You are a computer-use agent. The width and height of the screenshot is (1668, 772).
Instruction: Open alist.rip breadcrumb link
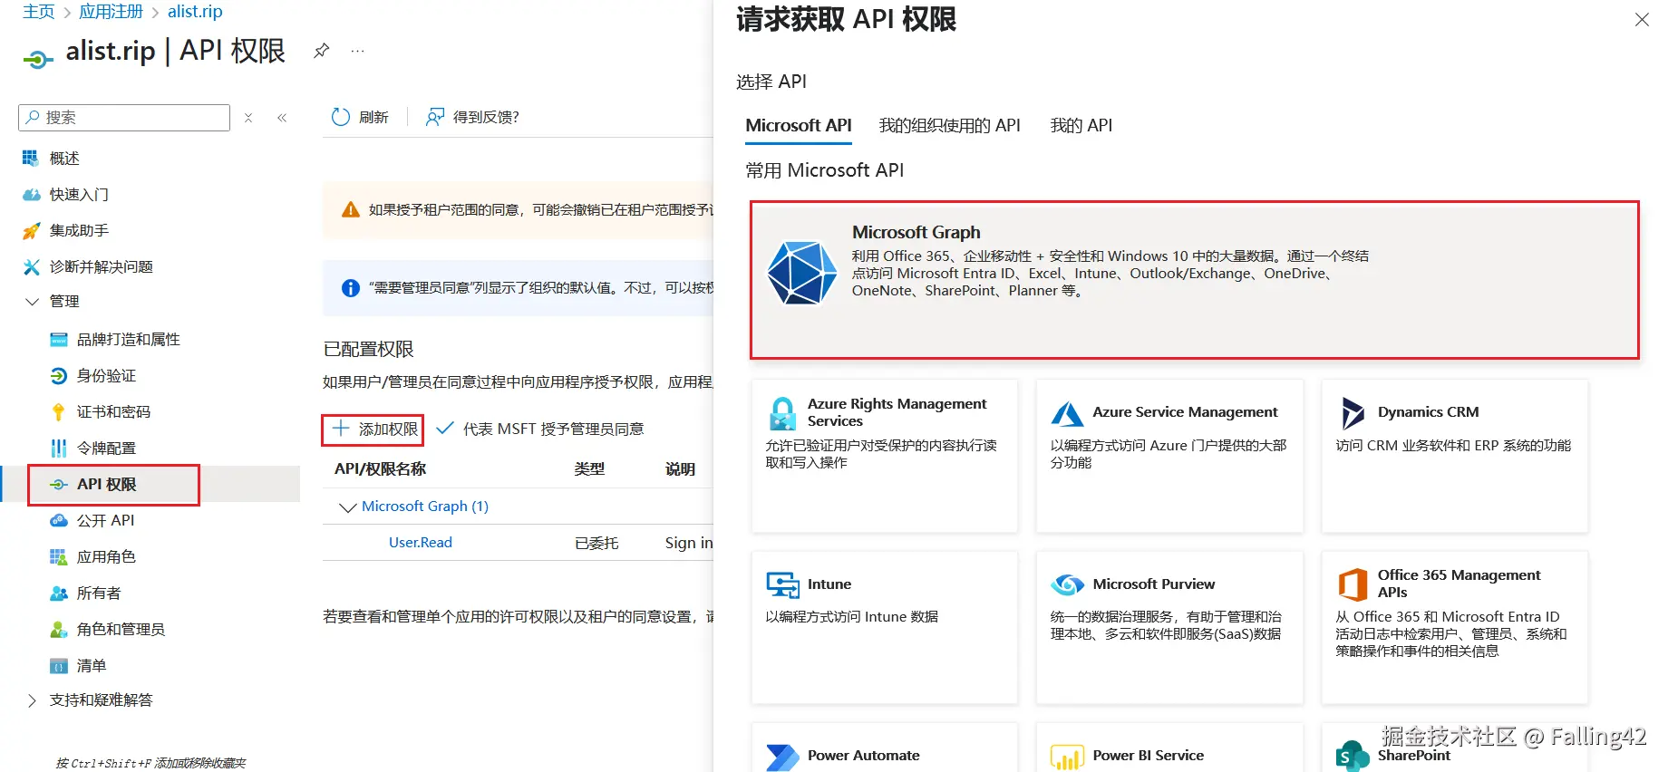(195, 11)
